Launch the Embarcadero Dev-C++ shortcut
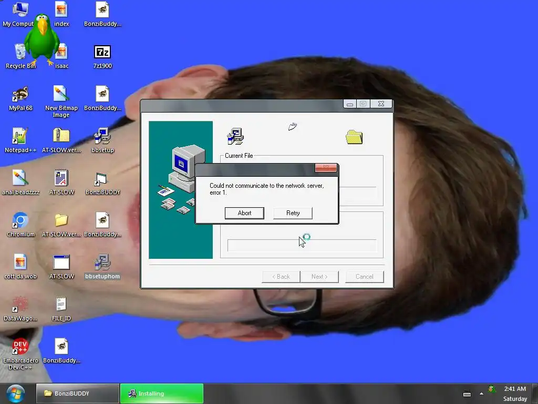Viewport: 538px width, 404px height. pyautogui.click(x=20, y=354)
